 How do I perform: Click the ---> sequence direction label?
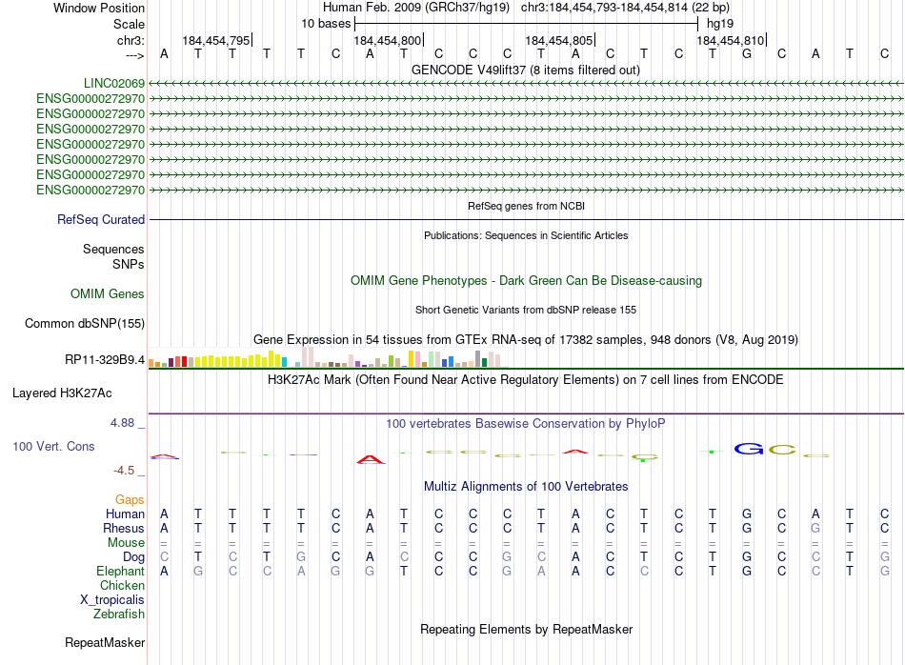click(x=134, y=55)
